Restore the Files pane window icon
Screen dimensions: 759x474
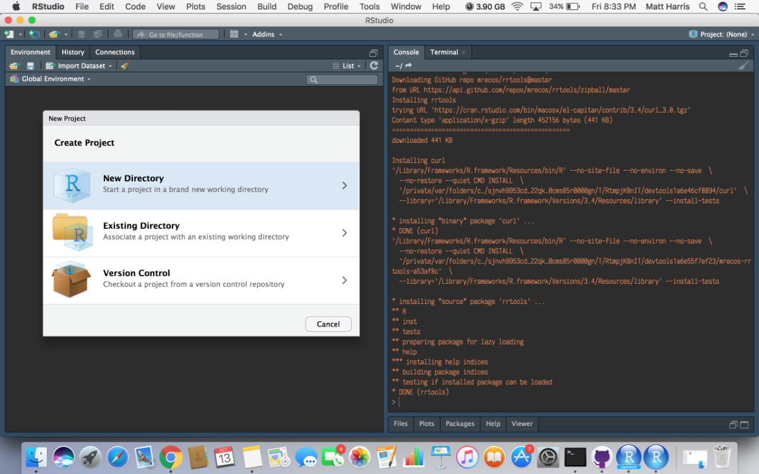point(733,425)
